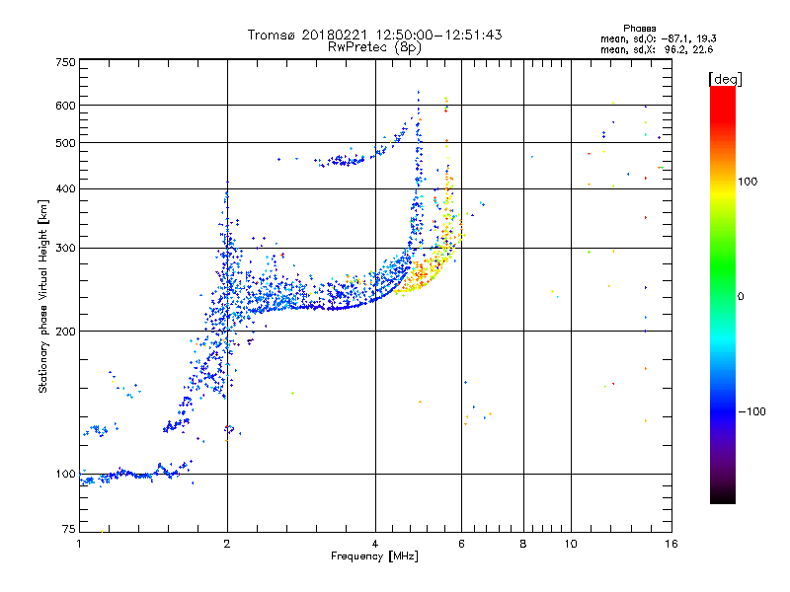Click the colorbar tick label '0'
Screen dimensions: 790x592
(741, 297)
